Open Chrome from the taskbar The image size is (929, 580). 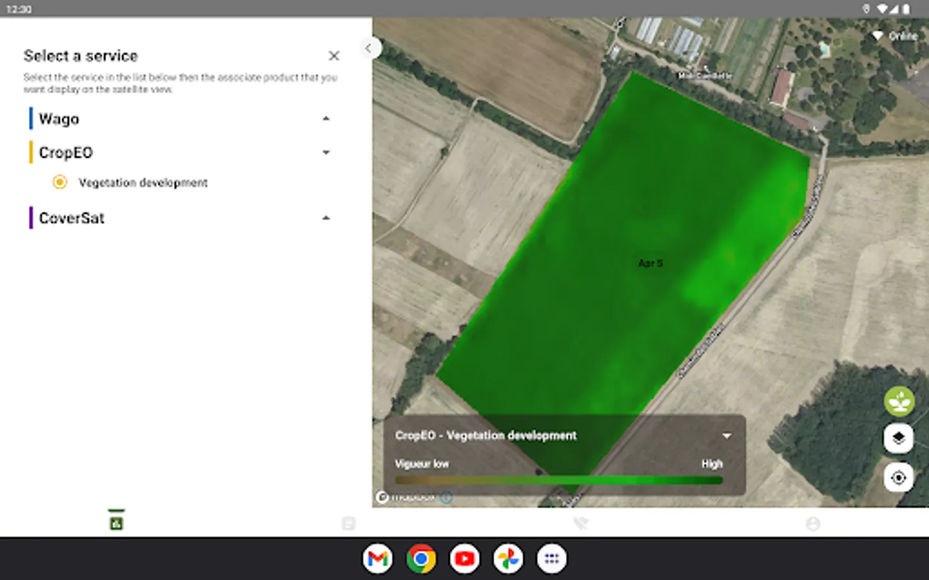point(421,559)
